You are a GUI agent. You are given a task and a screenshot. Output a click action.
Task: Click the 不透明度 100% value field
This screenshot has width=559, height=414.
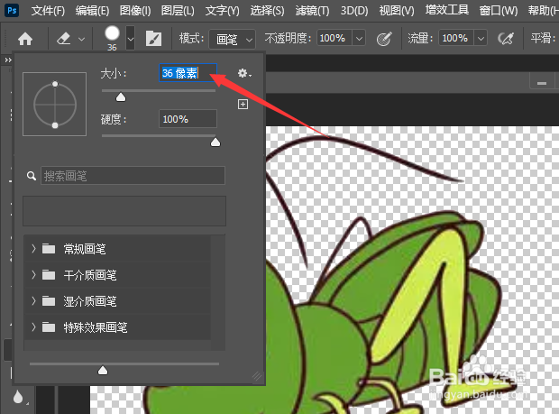pos(334,38)
